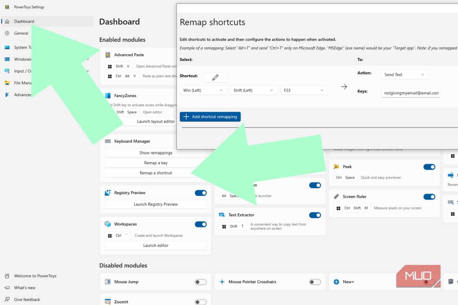
Task: Turn off the Workspaces toggle
Action: [201, 224]
